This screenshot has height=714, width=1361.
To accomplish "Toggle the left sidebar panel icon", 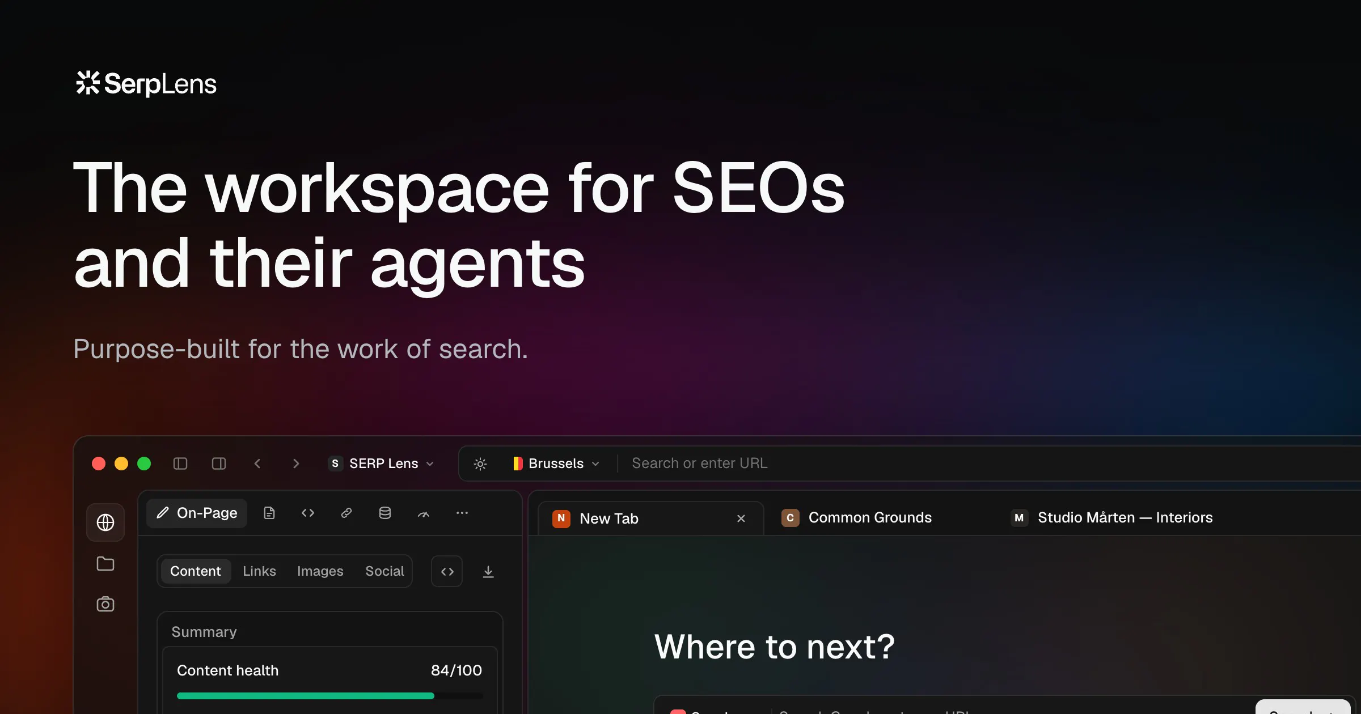I will (x=180, y=464).
